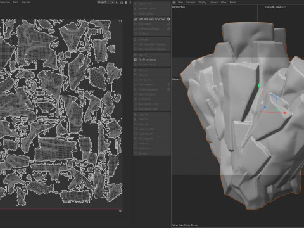Open the viewport Cameras menu
This screenshot has height=228, width=304.
pyautogui.click(x=191, y=3)
